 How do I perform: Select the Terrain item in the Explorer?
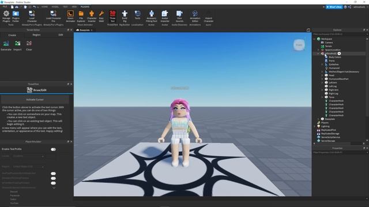[x=328, y=46]
